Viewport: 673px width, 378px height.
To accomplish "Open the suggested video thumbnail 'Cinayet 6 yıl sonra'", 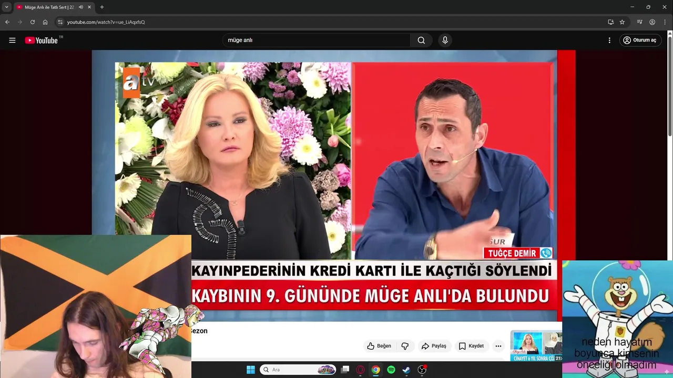I will (x=536, y=346).
